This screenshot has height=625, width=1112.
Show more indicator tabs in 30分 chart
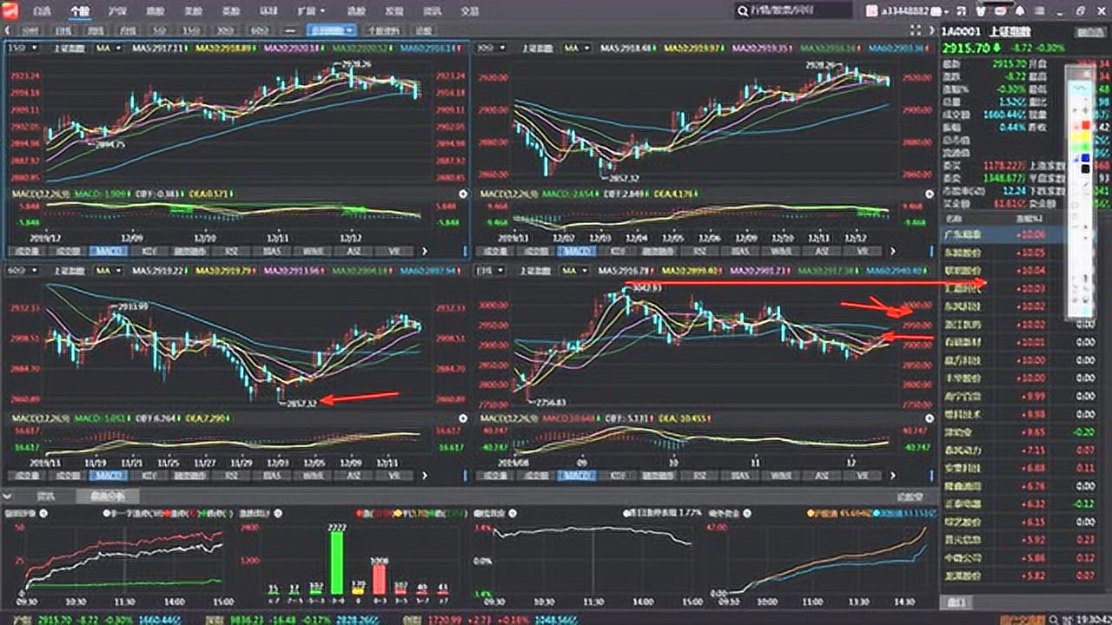coord(892,251)
